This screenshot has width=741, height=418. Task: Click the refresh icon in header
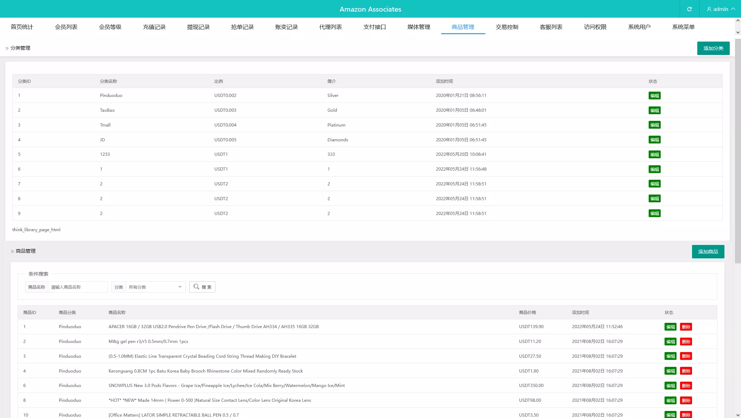[x=689, y=9]
